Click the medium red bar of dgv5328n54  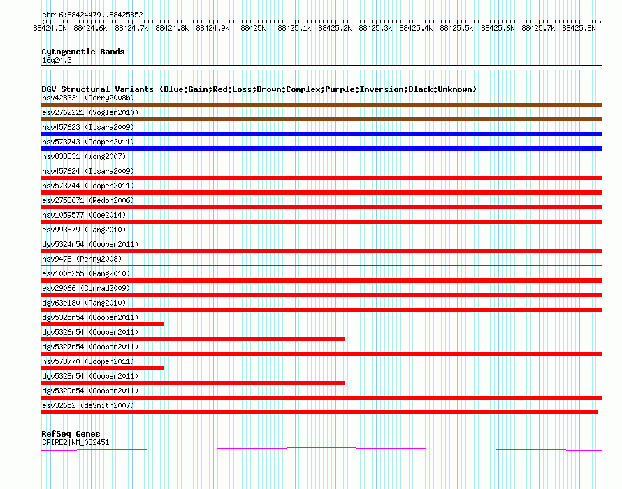(193, 383)
